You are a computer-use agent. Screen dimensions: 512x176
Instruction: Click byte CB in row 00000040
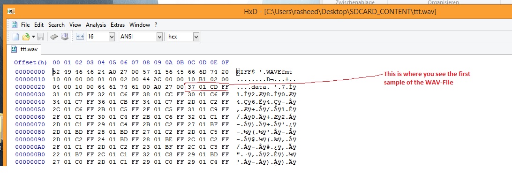[x=124, y=102]
